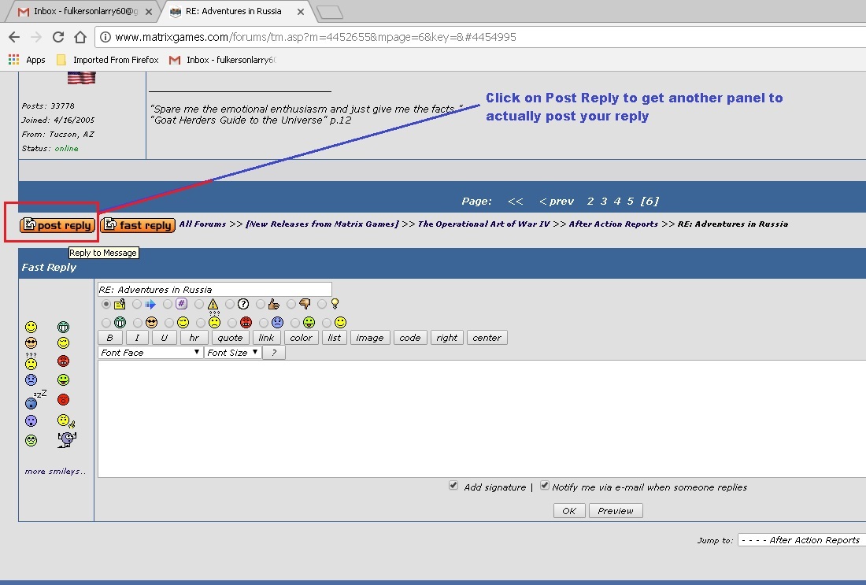Submit the reply with OK
The height and width of the screenshot is (585, 866).
569,511
